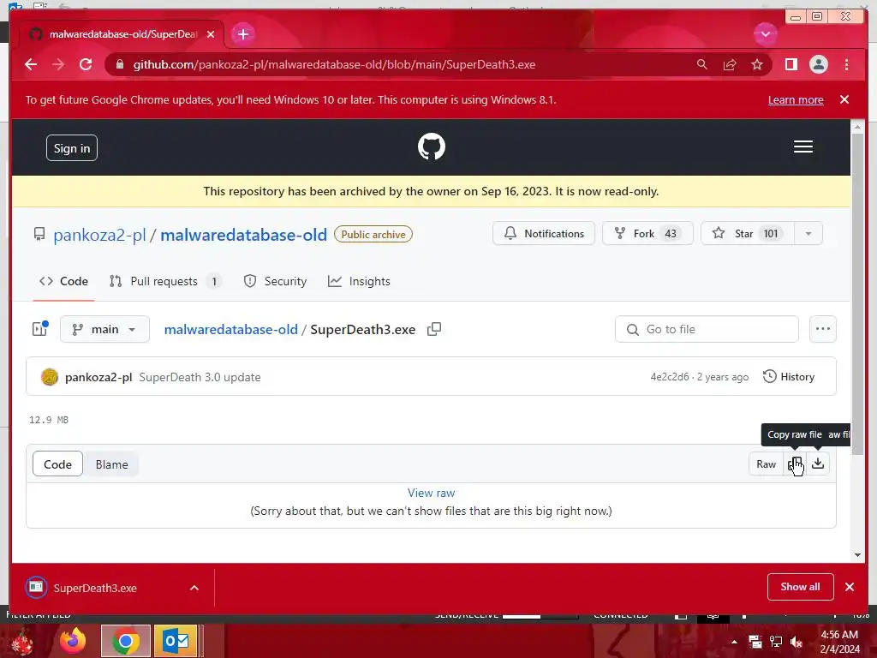Close the downloads bar
877x658 pixels.
click(x=849, y=586)
